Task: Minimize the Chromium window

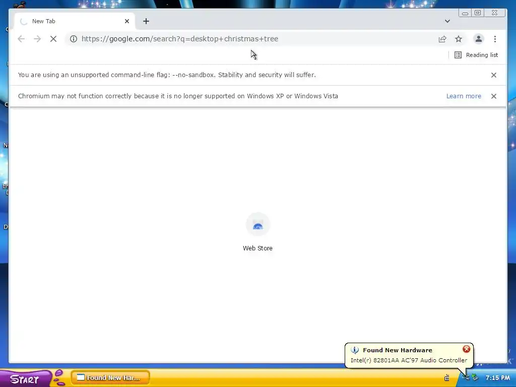Action: pos(465,13)
